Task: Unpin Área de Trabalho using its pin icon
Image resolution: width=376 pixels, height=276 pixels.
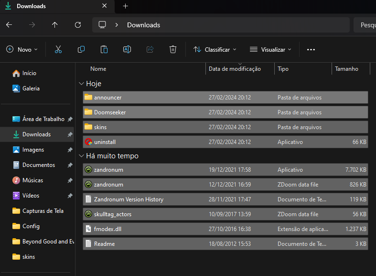Action: (x=70, y=119)
